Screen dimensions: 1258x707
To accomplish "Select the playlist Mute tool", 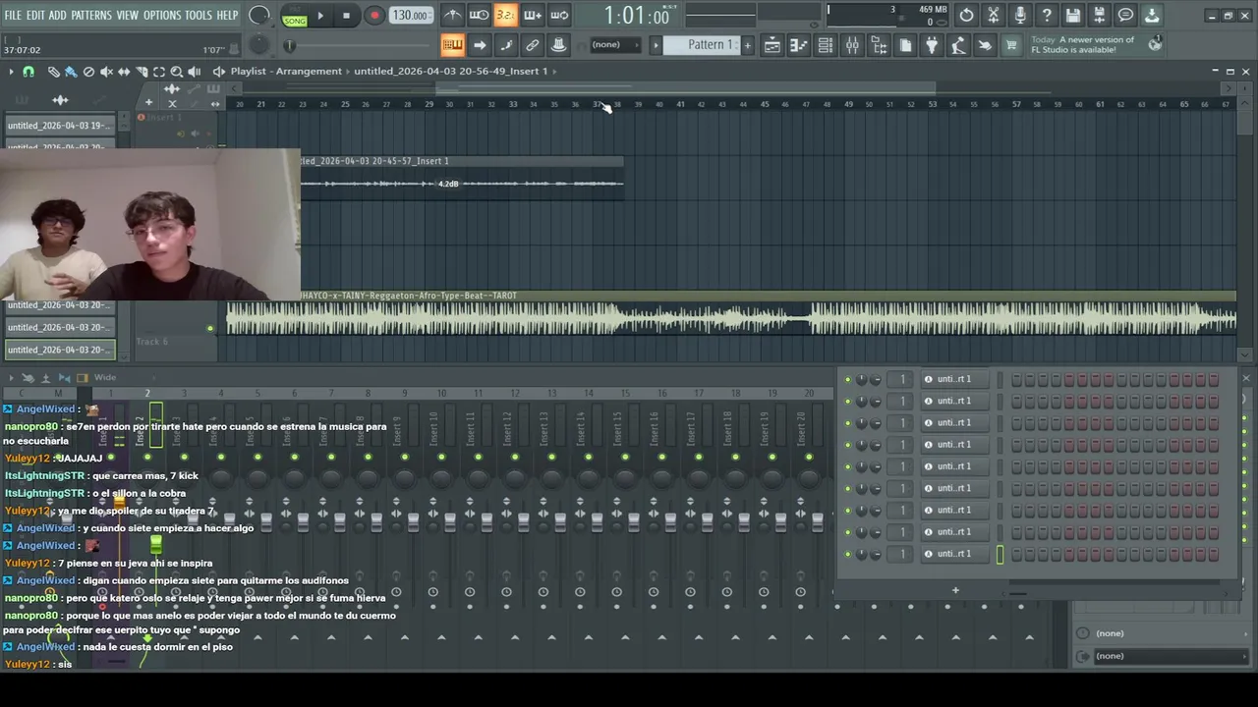I will point(106,72).
